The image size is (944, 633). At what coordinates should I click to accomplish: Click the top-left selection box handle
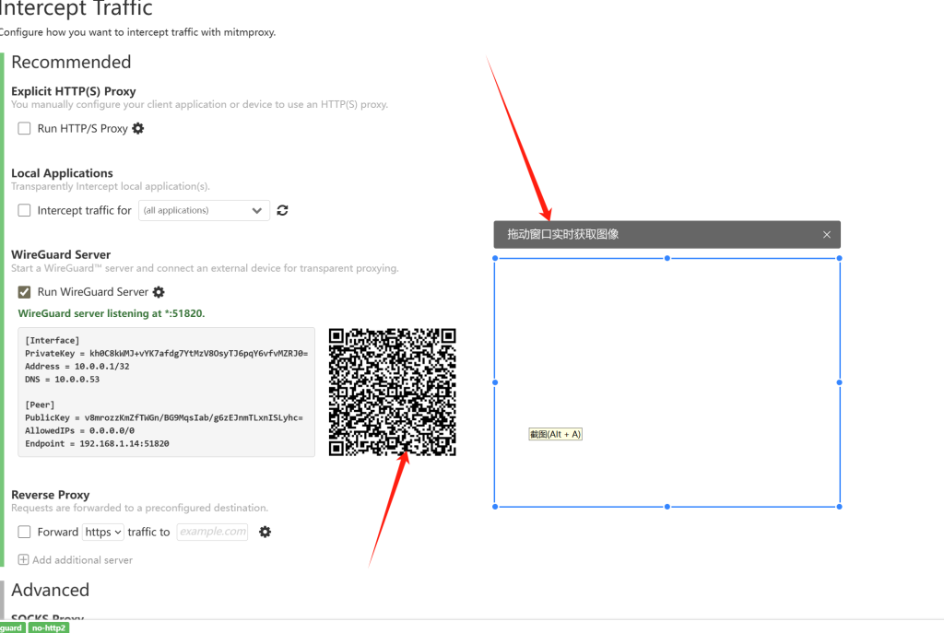496,259
